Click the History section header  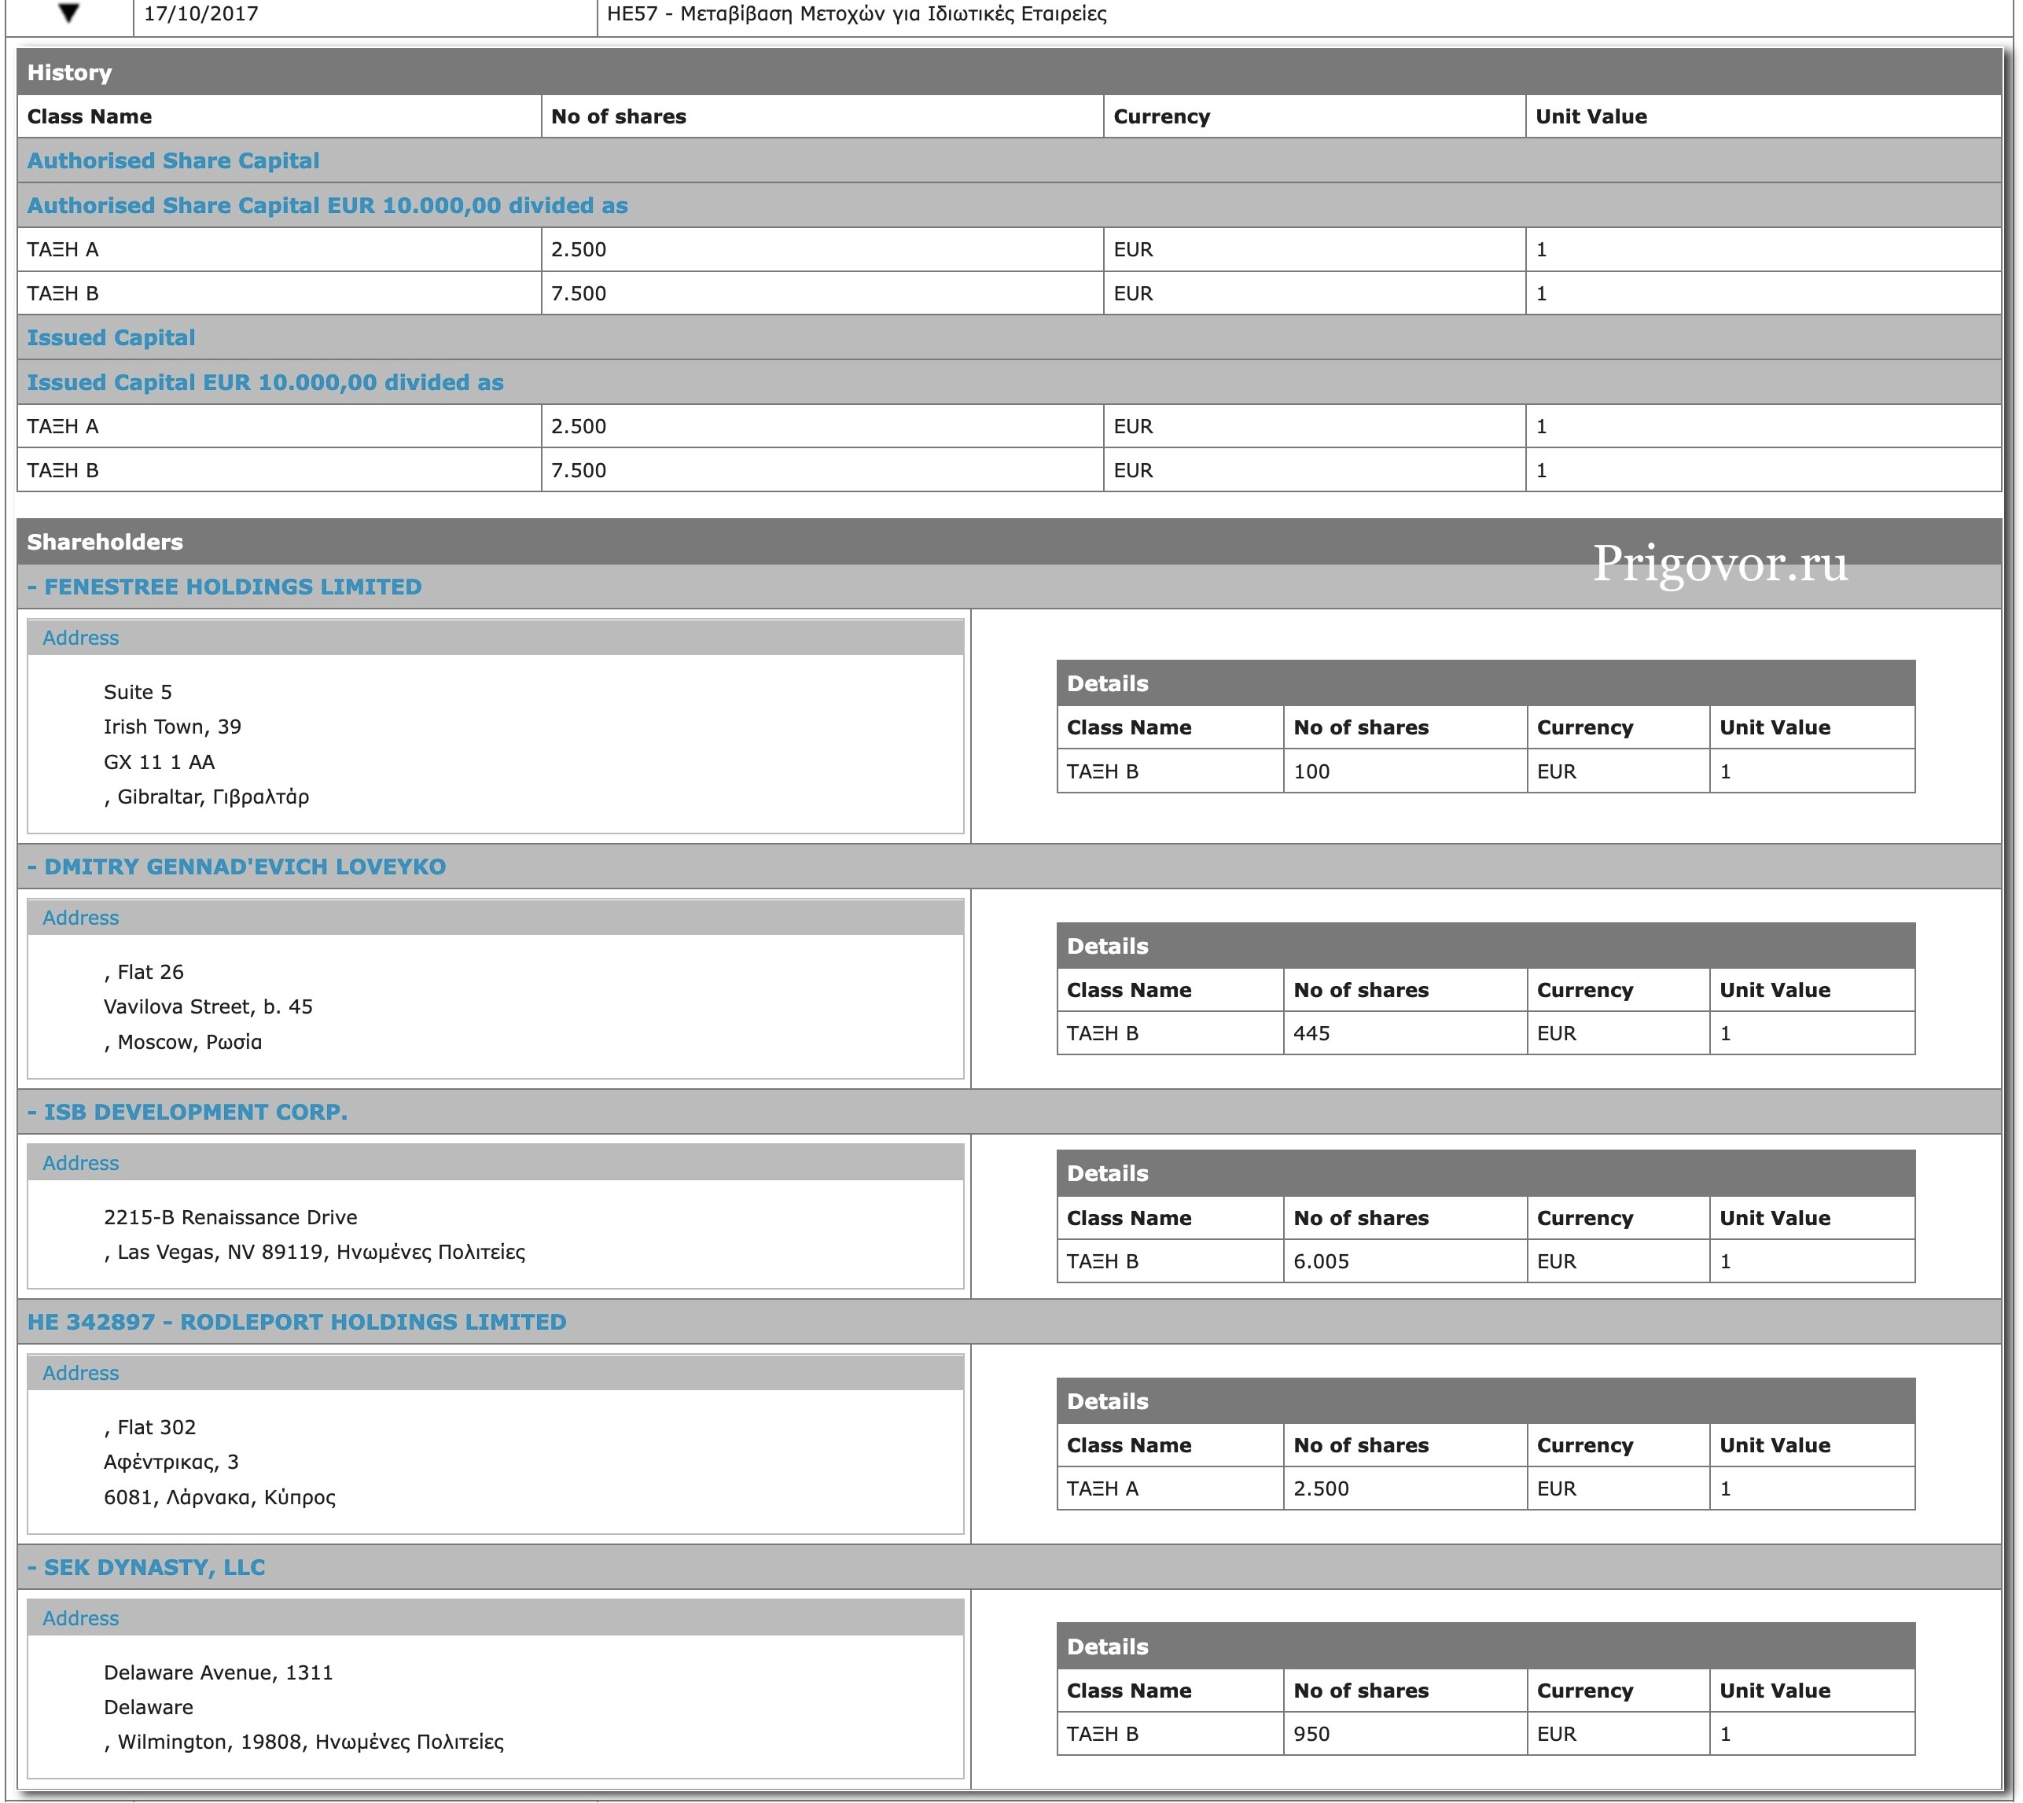[x=69, y=72]
